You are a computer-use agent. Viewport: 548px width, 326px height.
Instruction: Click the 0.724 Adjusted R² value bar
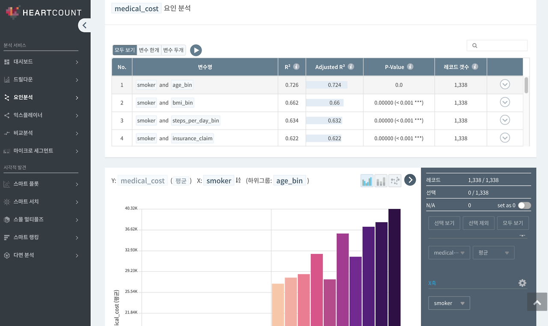[x=327, y=85]
